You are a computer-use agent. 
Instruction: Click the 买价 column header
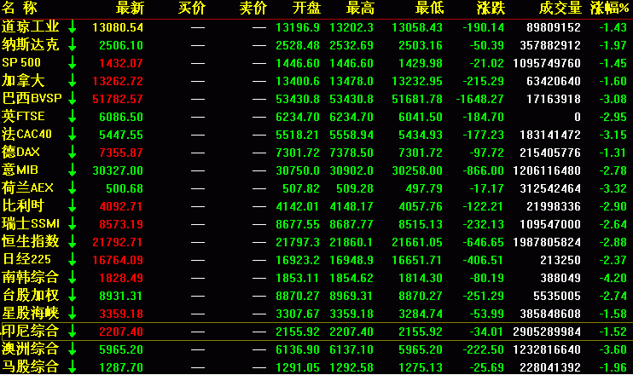pyautogui.click(x=192, y=8)
